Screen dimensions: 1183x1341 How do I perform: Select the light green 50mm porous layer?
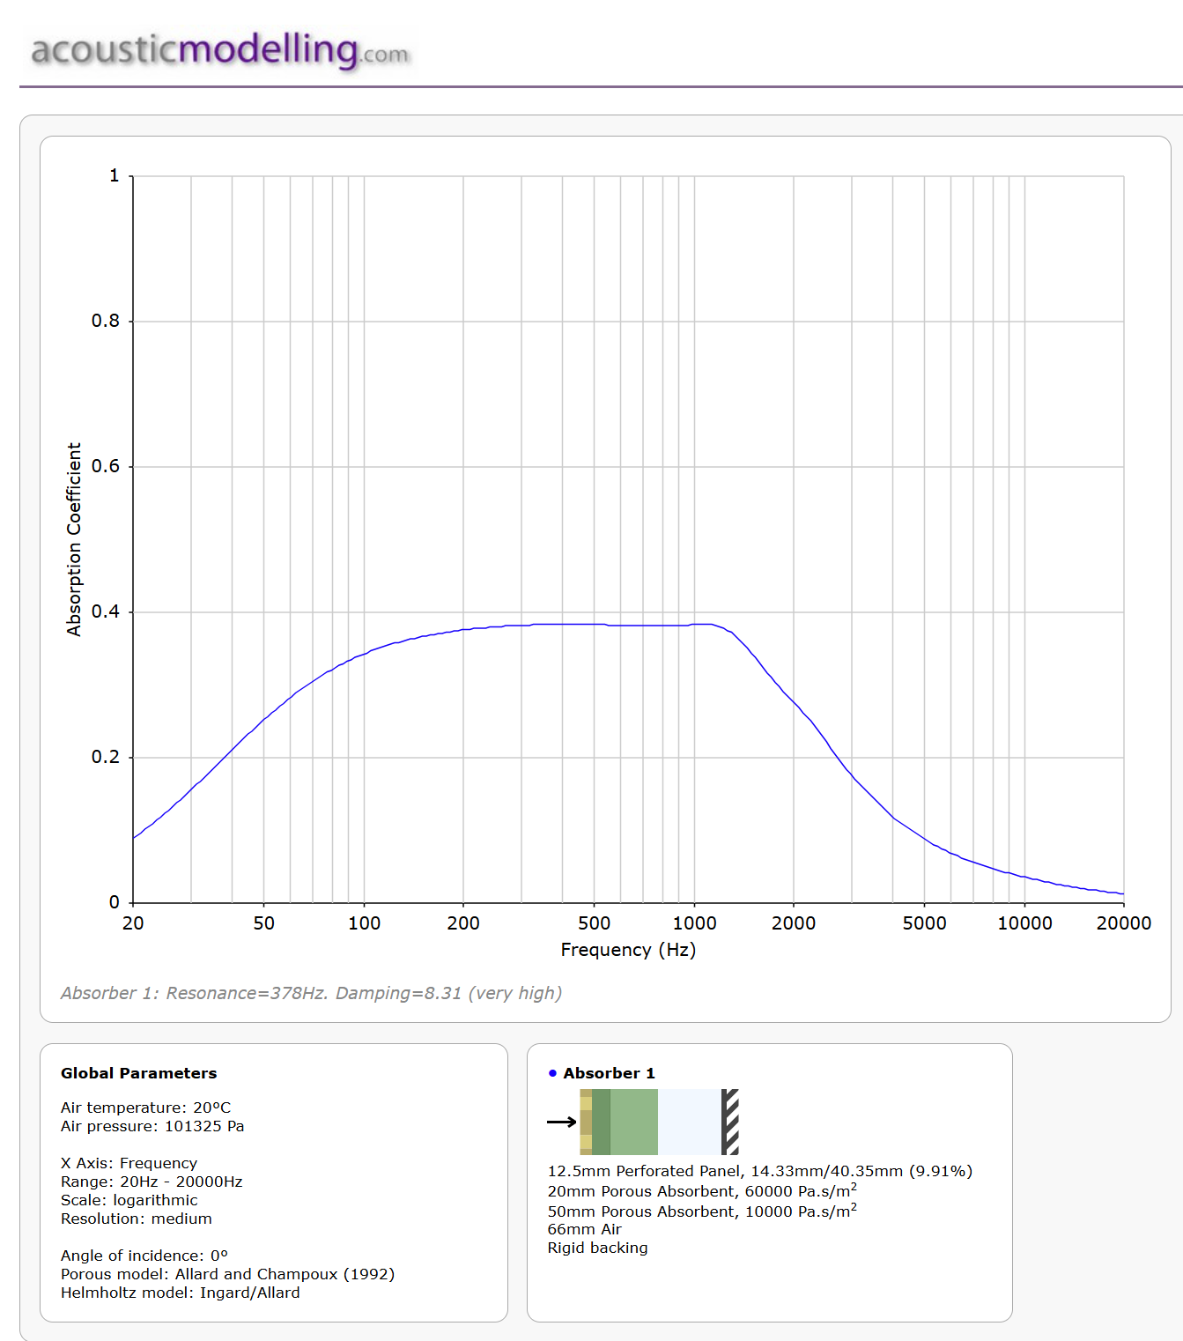(x=633, y=1122)
